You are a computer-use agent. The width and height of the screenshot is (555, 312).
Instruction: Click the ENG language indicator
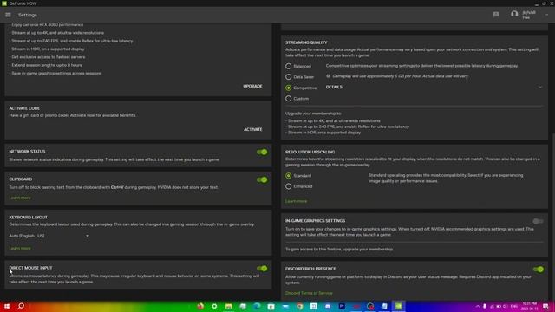point(514,306)
